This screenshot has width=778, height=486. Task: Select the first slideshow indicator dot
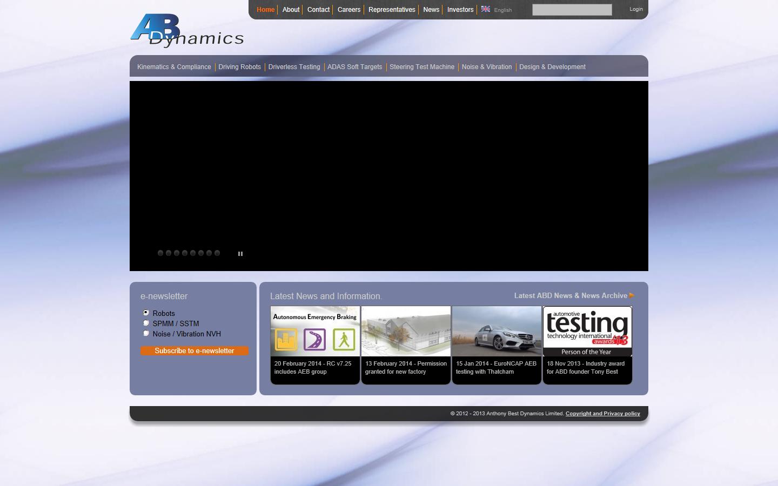(x=160, y=253)
